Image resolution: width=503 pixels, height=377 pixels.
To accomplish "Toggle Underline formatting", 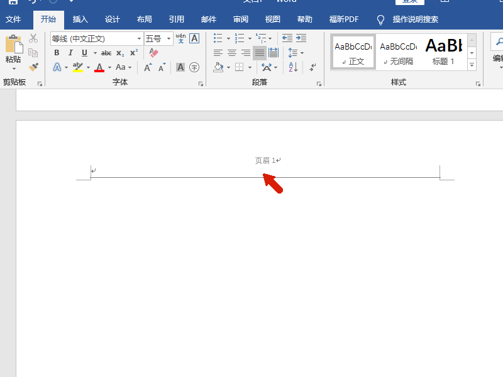I will coord(84,53).
